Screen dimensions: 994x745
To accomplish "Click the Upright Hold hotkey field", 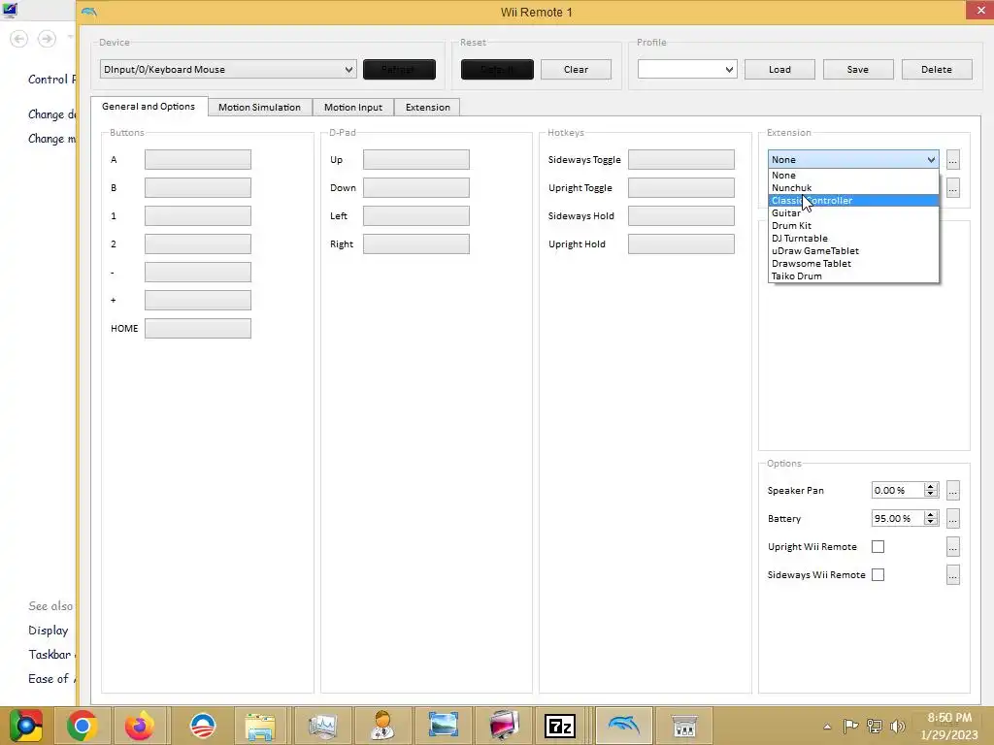I will (681, 243).
